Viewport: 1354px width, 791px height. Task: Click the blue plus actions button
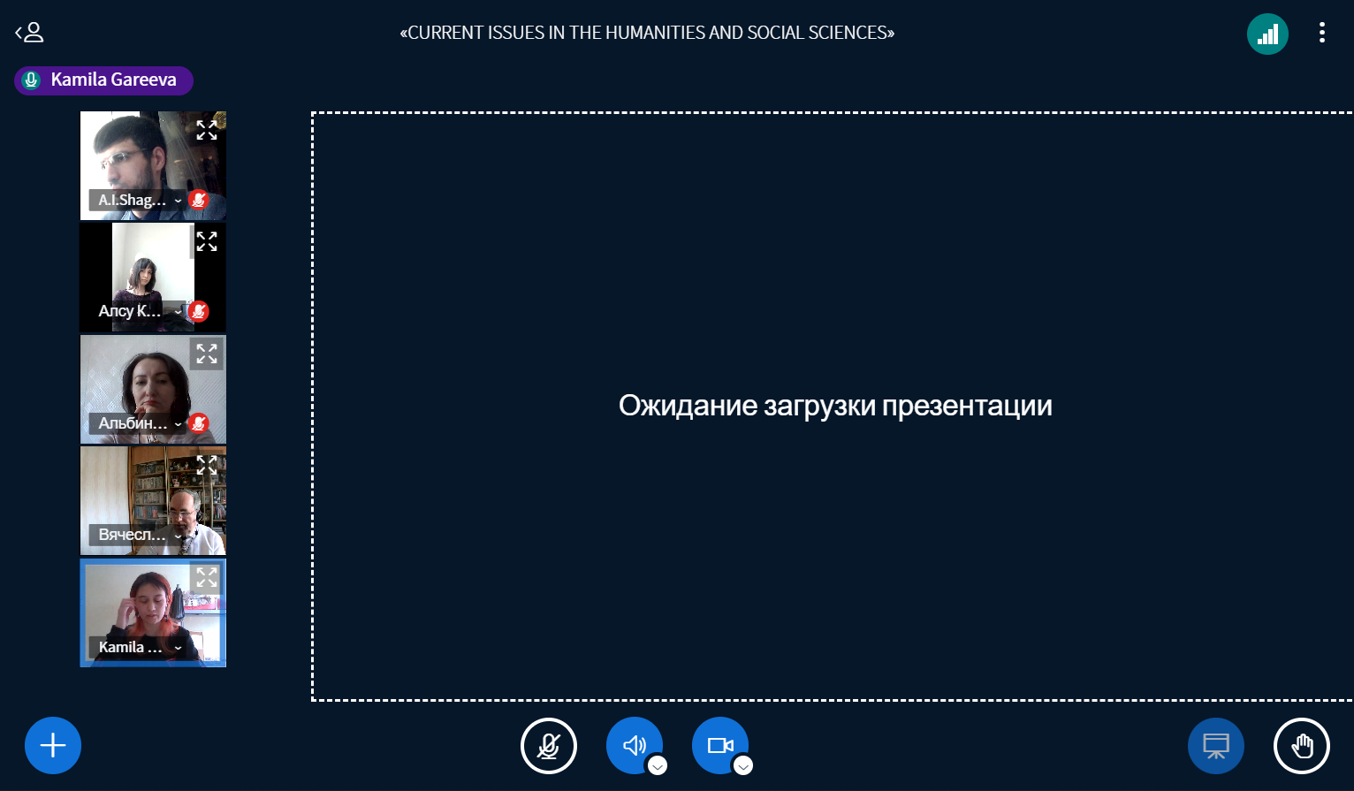pos(53,745)
